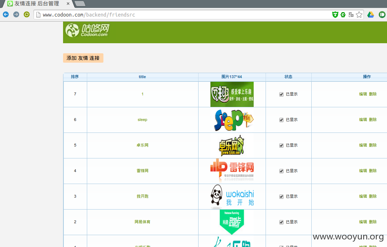Click the 雷锋网 logo thumbnail

[232, 171]
